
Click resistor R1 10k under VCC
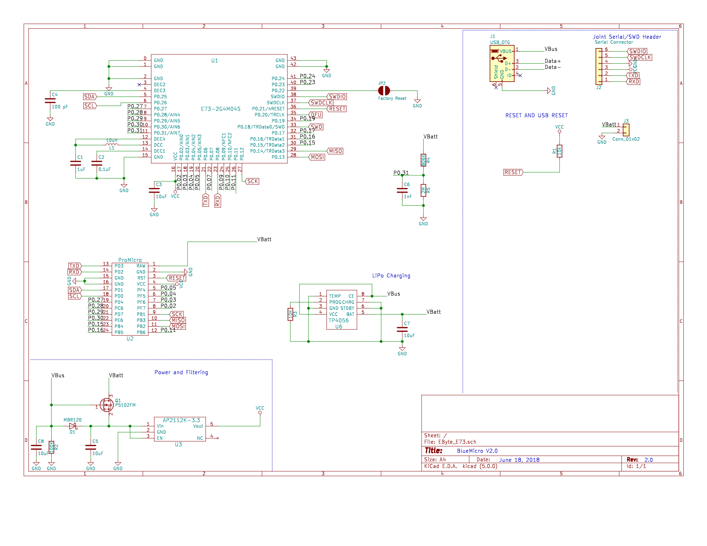[x=559, y=151]
